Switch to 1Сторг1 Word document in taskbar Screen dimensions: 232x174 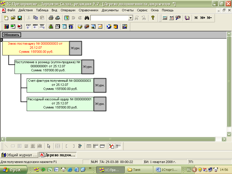pyautogui.click(x=167, y=170)
